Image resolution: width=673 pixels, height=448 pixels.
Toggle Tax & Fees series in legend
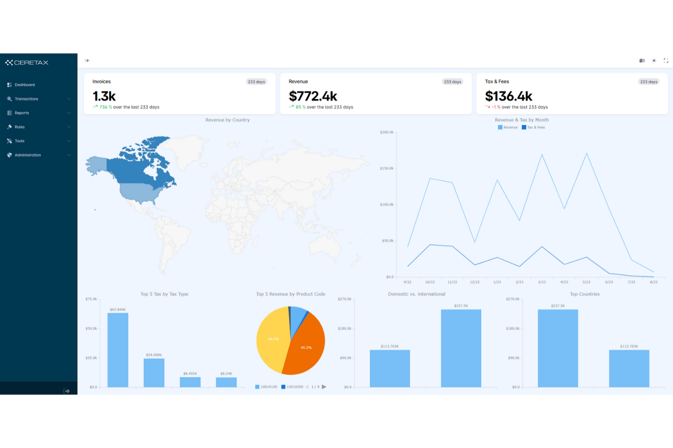tap(533, 128)
